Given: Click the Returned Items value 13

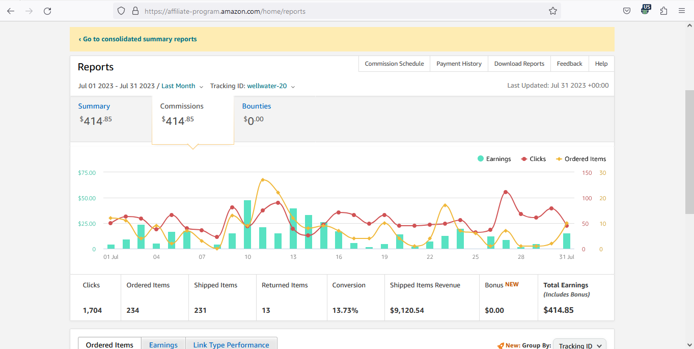Looking at the screenshot, I should tap(266, 310).
